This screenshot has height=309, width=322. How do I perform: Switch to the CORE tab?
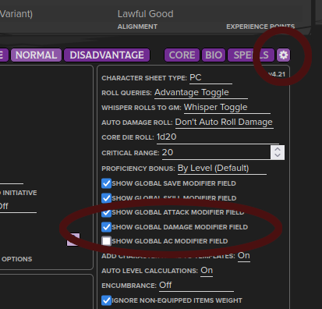point(182,55)
